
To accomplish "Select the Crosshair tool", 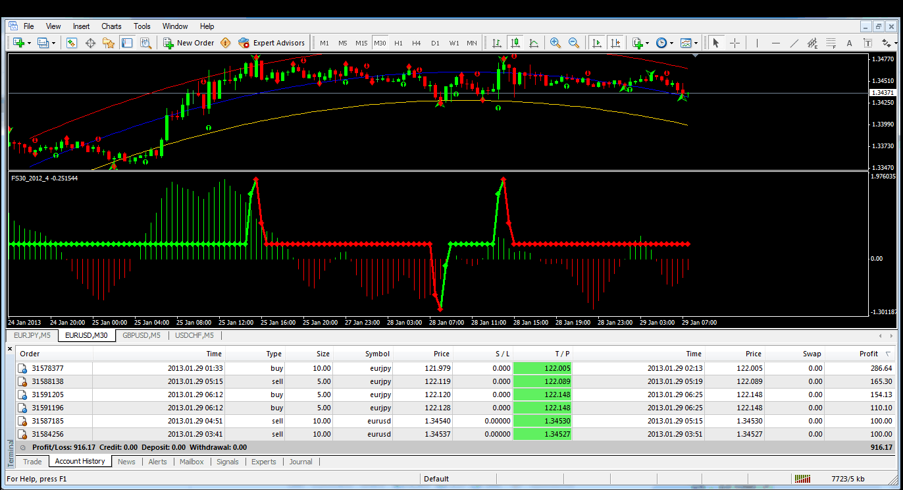I will pyautogui.click(x=735, y=43).
